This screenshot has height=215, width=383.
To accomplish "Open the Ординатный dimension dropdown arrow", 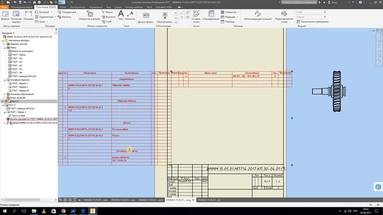I will [55, 17].
